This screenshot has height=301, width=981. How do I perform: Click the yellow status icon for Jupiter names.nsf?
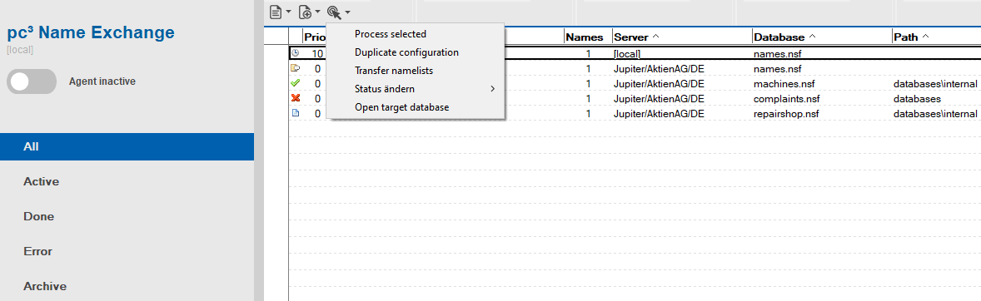pyautogui.click(x=296, y=68)
